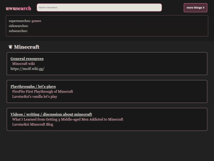
Task: Click the icon beside Minecraft heading
Action: (10, 47)
